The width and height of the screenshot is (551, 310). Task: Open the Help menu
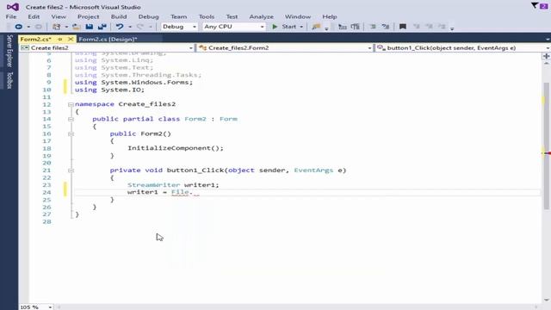click(330, 16)
